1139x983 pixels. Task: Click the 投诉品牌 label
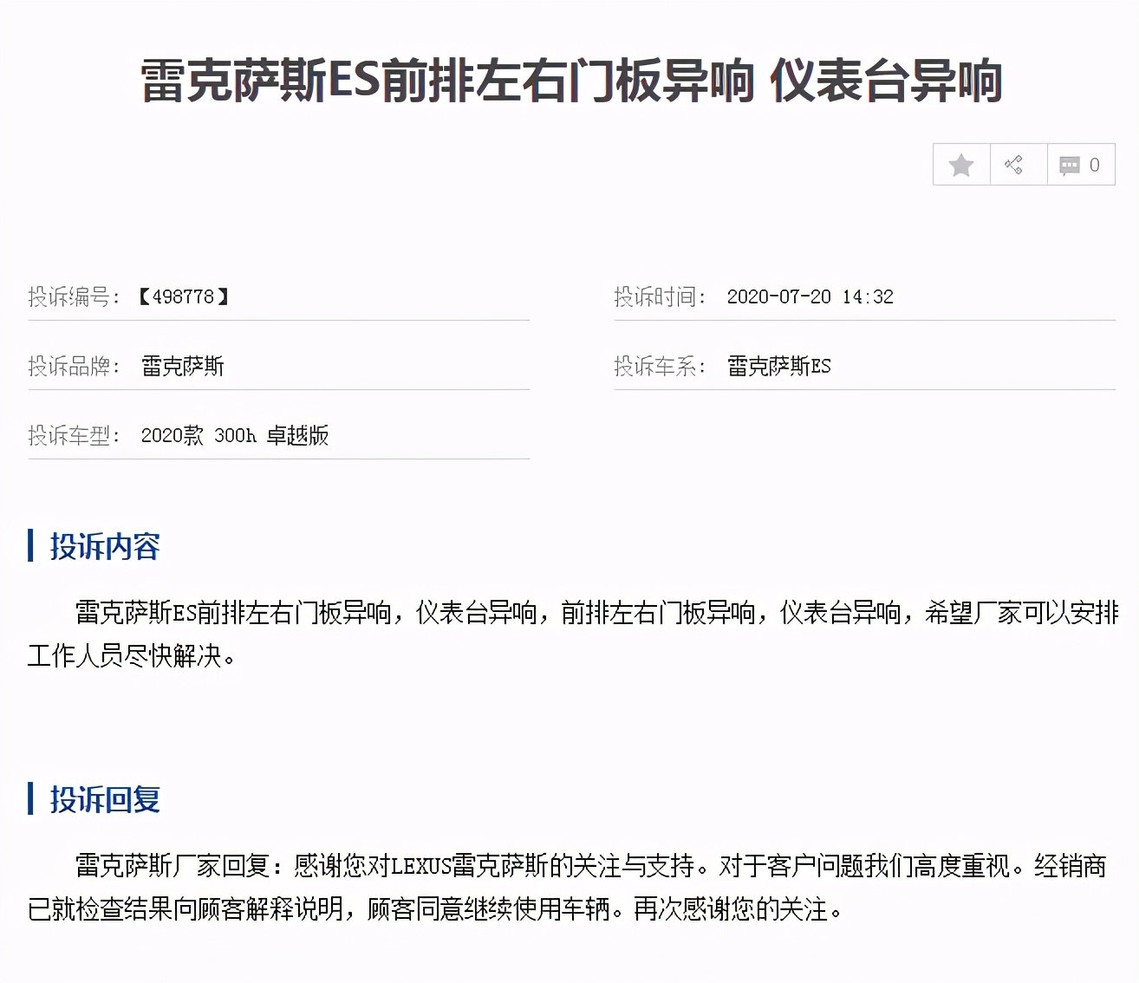click(x=74, y=366)
